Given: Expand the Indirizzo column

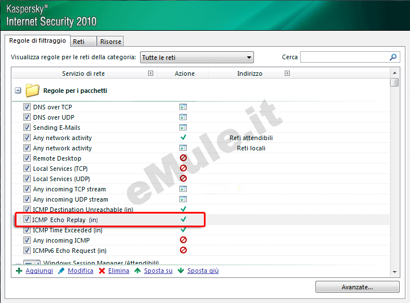Looking at the screenshot, I should [x=287, y=73].
